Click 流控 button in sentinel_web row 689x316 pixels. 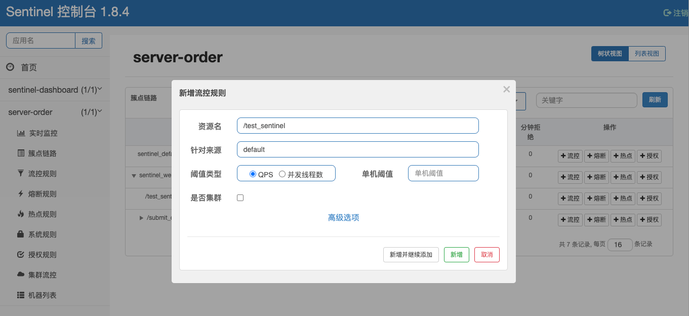click(x=570, y=177)
